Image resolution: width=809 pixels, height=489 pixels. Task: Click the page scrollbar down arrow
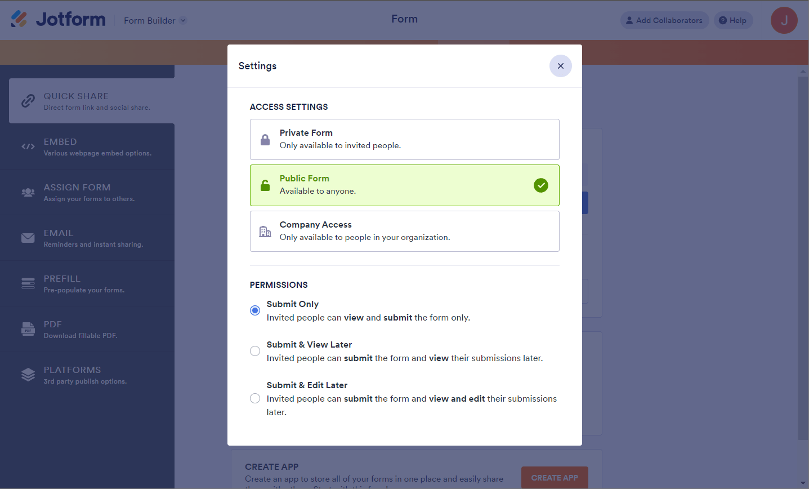click(x=803, y=483)
